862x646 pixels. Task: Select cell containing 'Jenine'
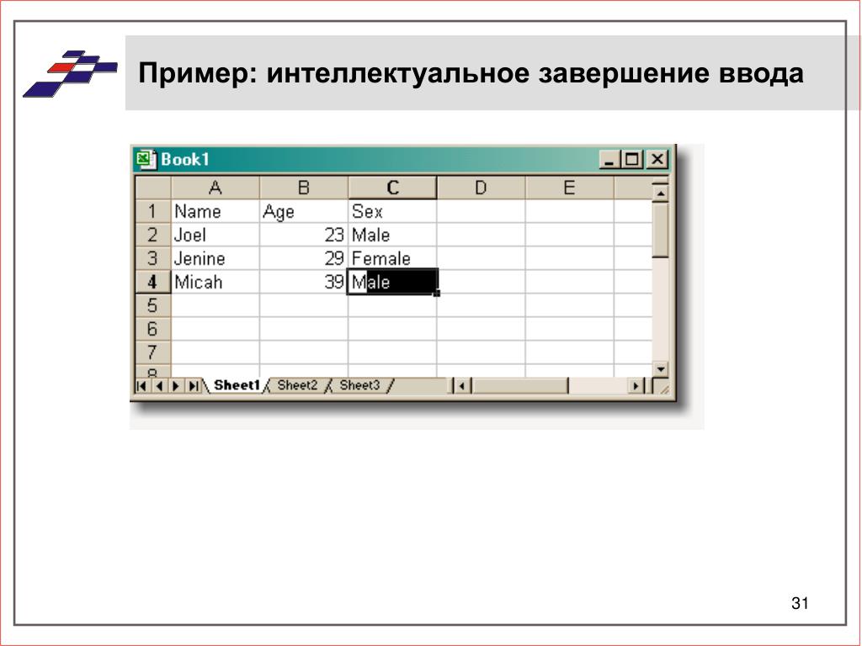(x=215, y=259)
